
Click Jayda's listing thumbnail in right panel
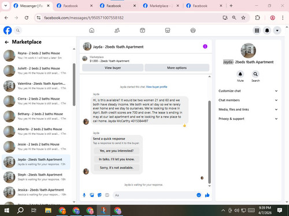coord(249,51)
